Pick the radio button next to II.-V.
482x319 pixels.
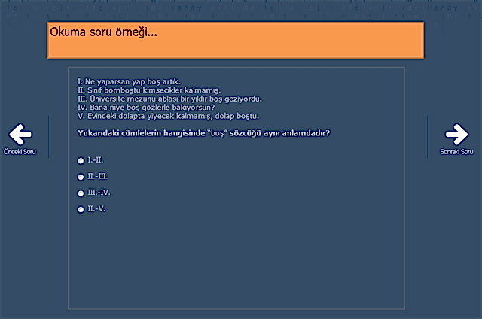[x=81, y=209]
